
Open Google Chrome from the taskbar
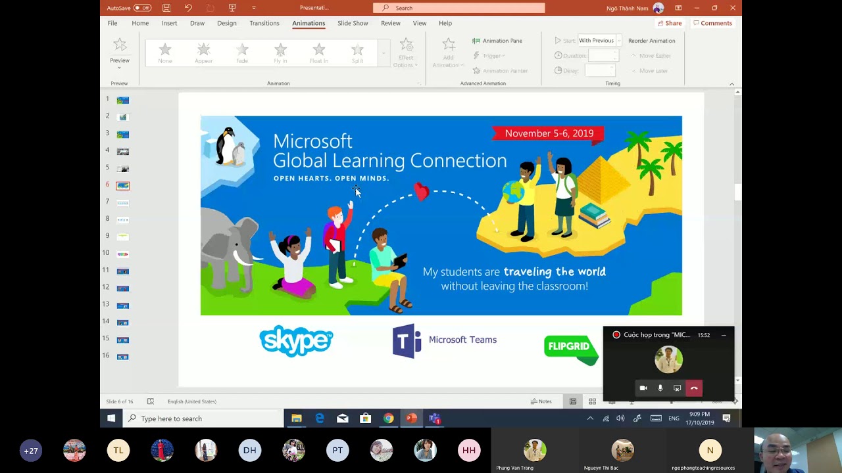click(389, 418)
